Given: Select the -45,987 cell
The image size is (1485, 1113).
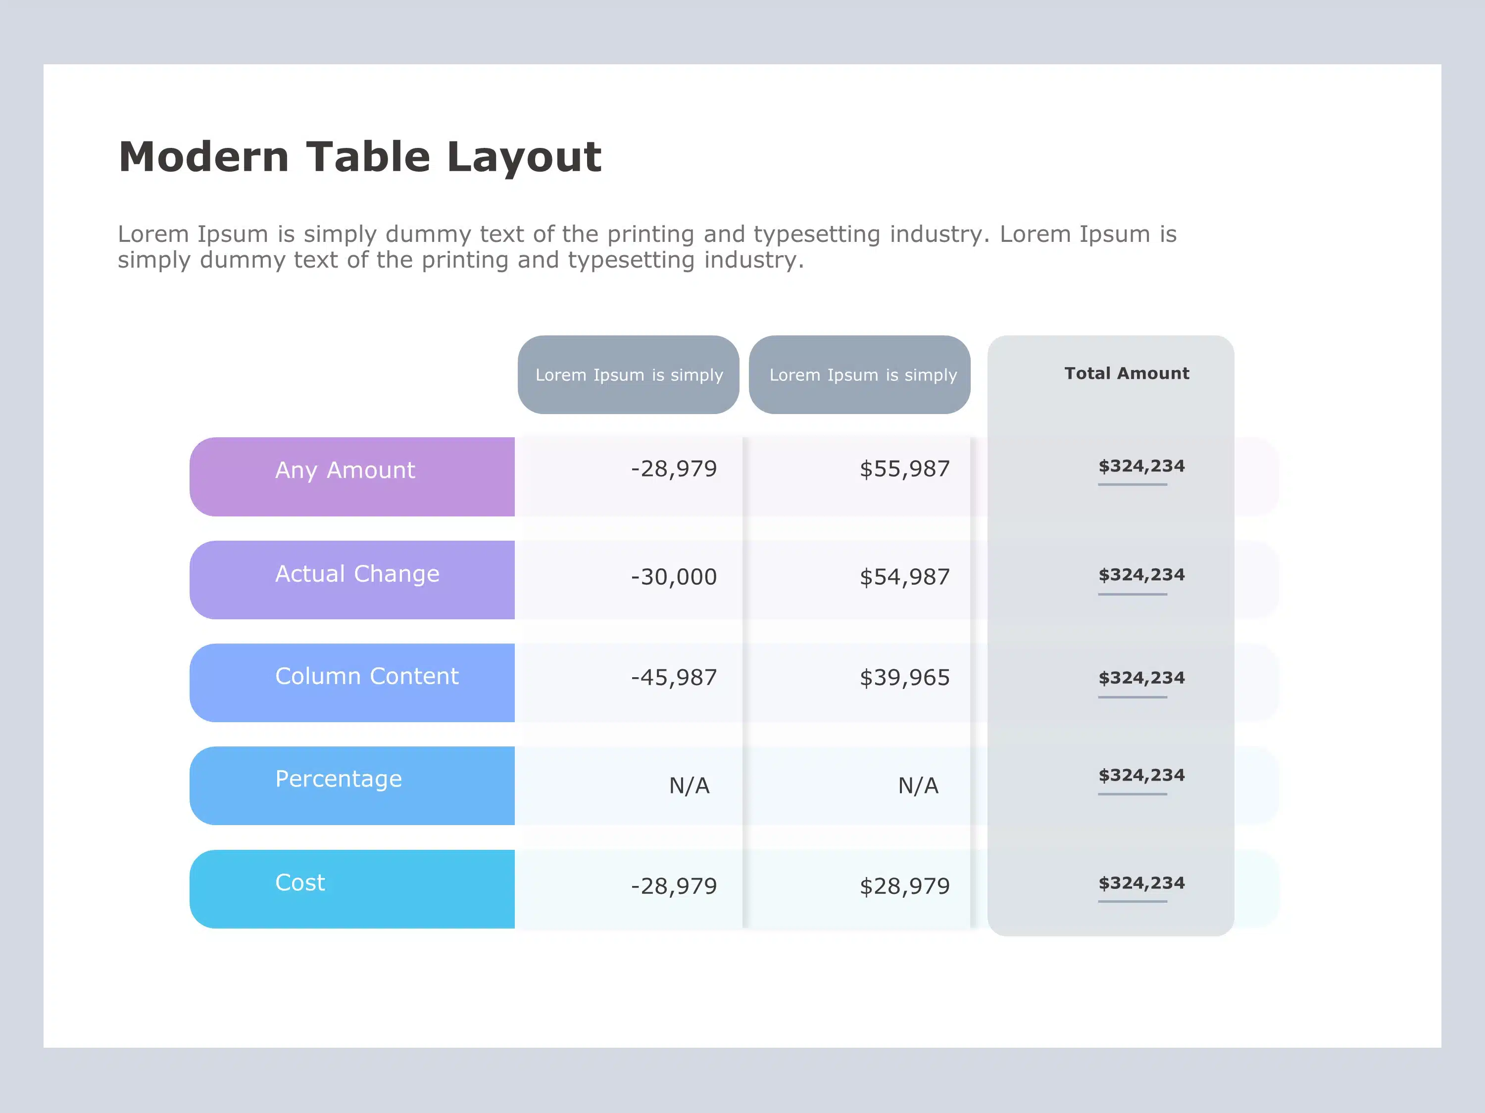Looking at the screenshot, I should click(674, 678).
